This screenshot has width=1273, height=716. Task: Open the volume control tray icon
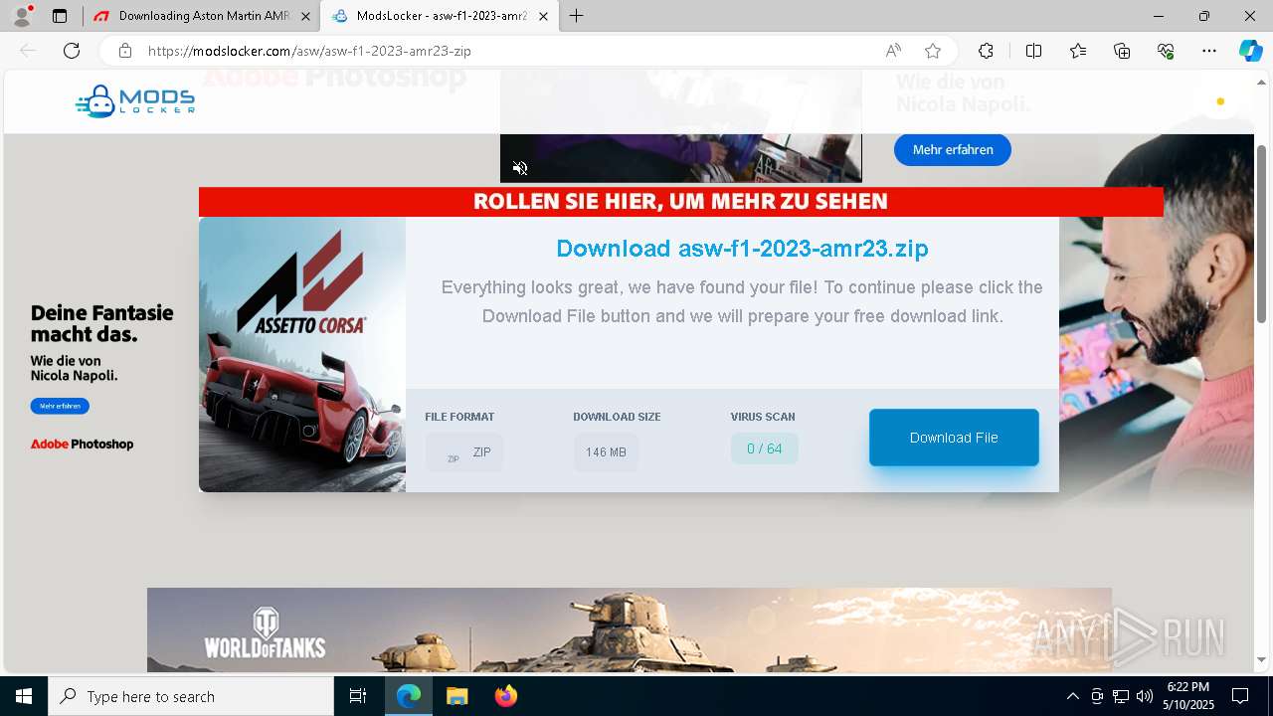pyautogui.click(x=1144, y=696)
